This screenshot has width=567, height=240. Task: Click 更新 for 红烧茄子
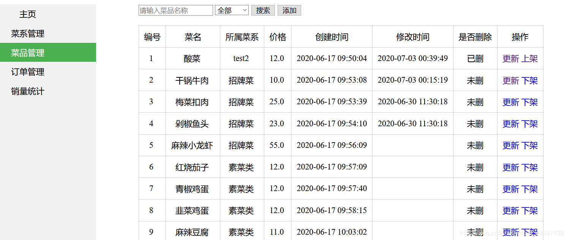coord(511,167)
